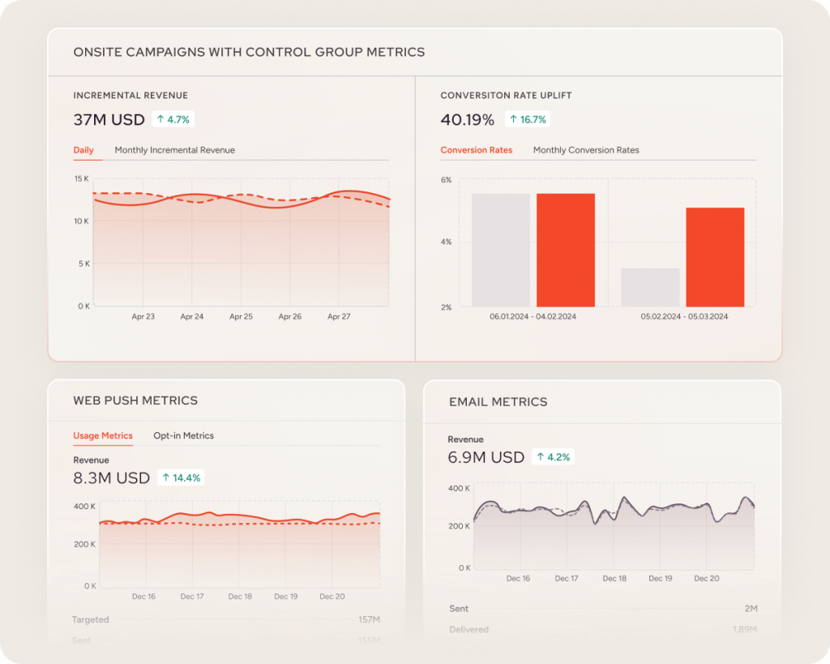Click the 16.7% uplift badge on conversion rate
Viewport: 830px width, 664px height.
click(528, 118)
